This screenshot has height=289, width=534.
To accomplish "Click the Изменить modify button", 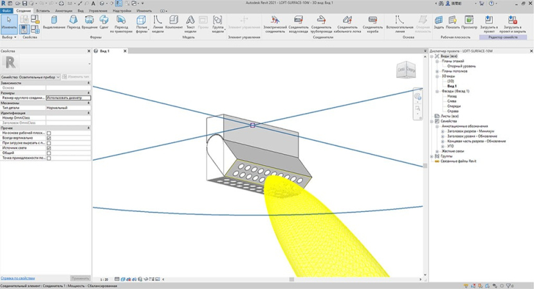I will pyautogui.click(x=9, y=22).
